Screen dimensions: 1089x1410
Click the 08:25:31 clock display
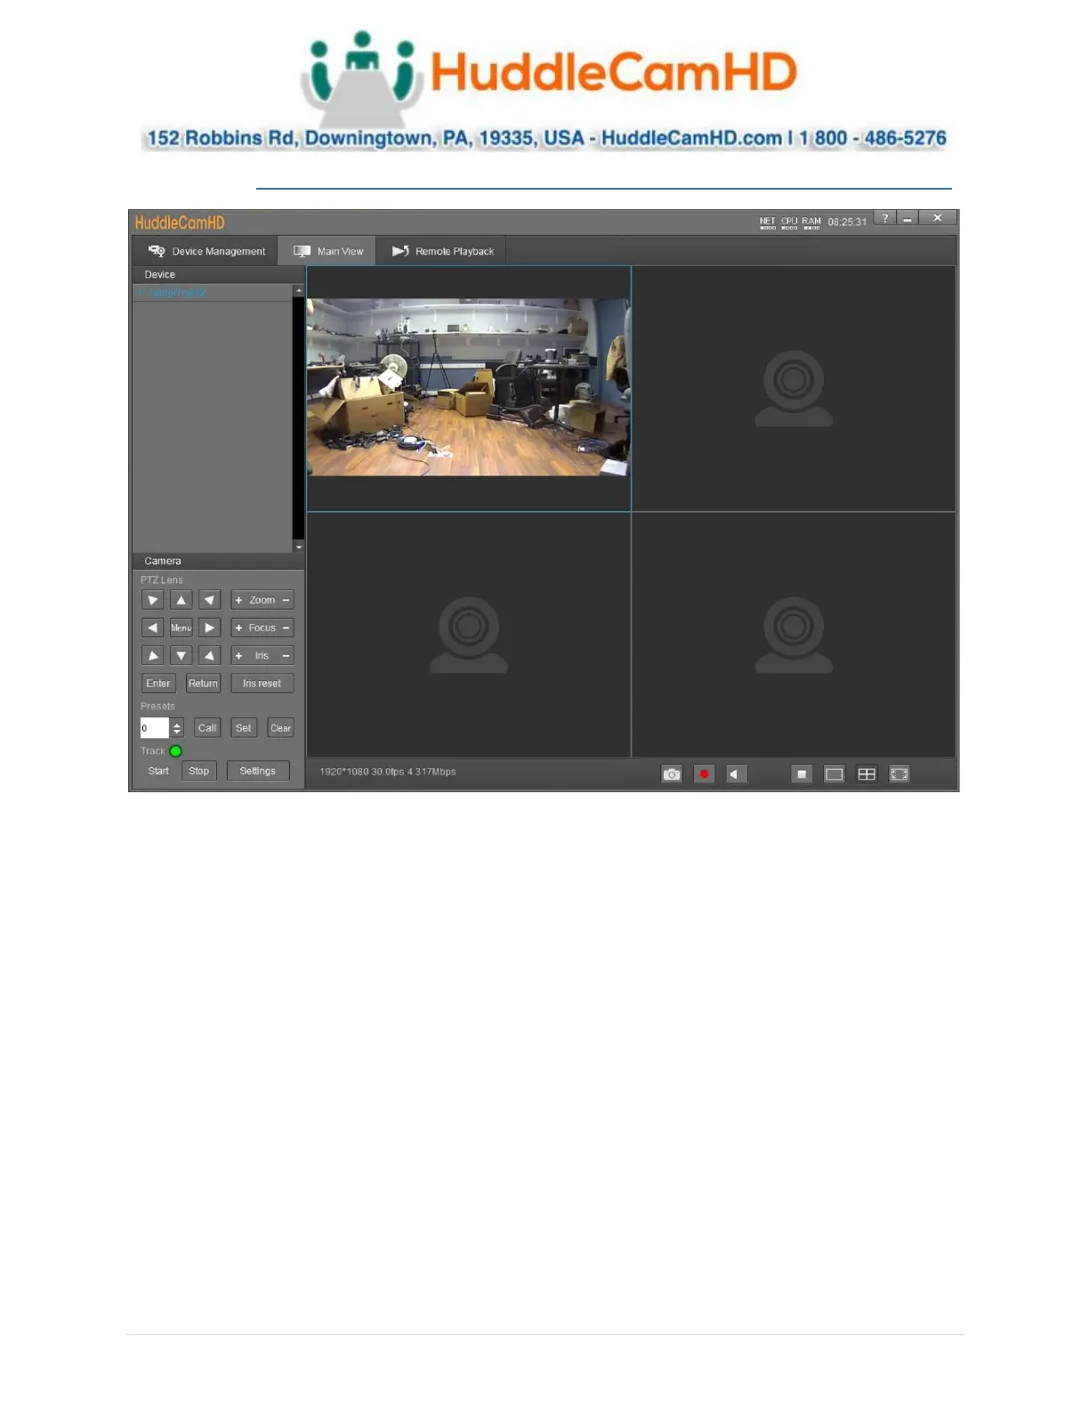click(x=847, y=223)
